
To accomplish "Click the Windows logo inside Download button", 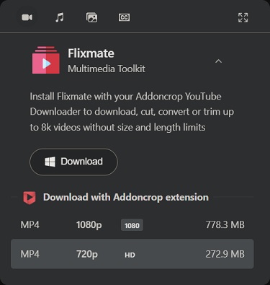I will [x=50, y=162].
